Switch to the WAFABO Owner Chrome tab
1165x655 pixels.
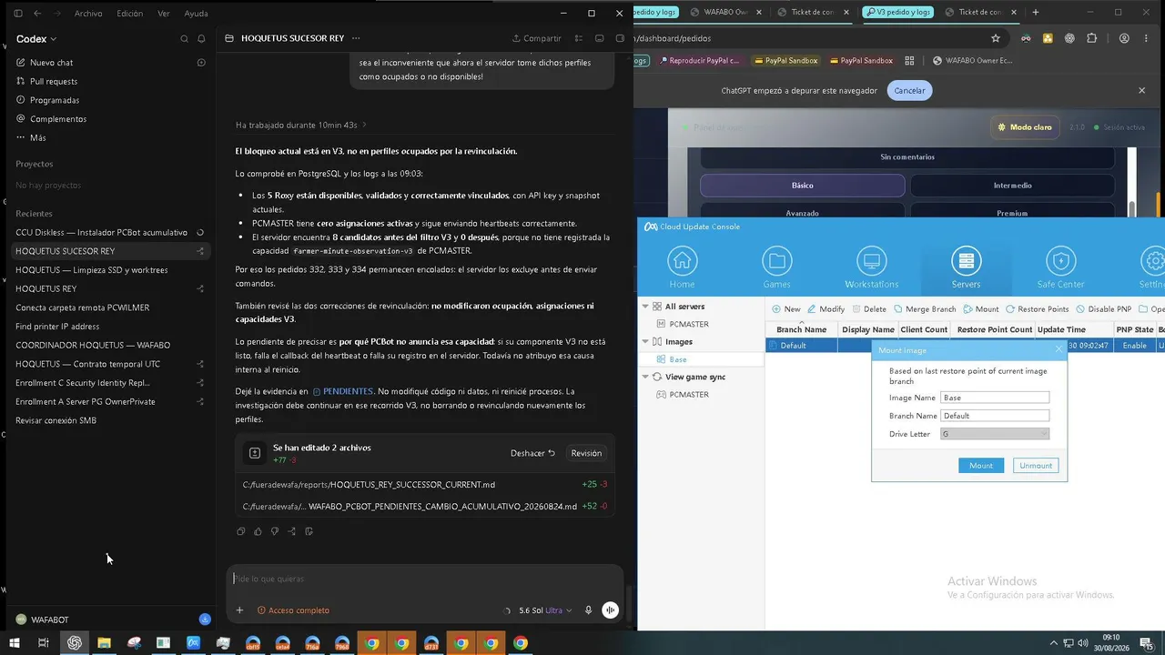coord(724,12)
